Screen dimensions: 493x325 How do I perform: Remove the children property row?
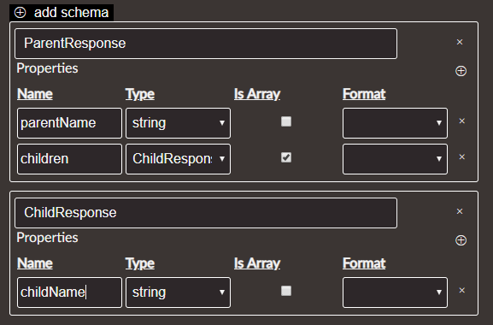tap(461, 157)
